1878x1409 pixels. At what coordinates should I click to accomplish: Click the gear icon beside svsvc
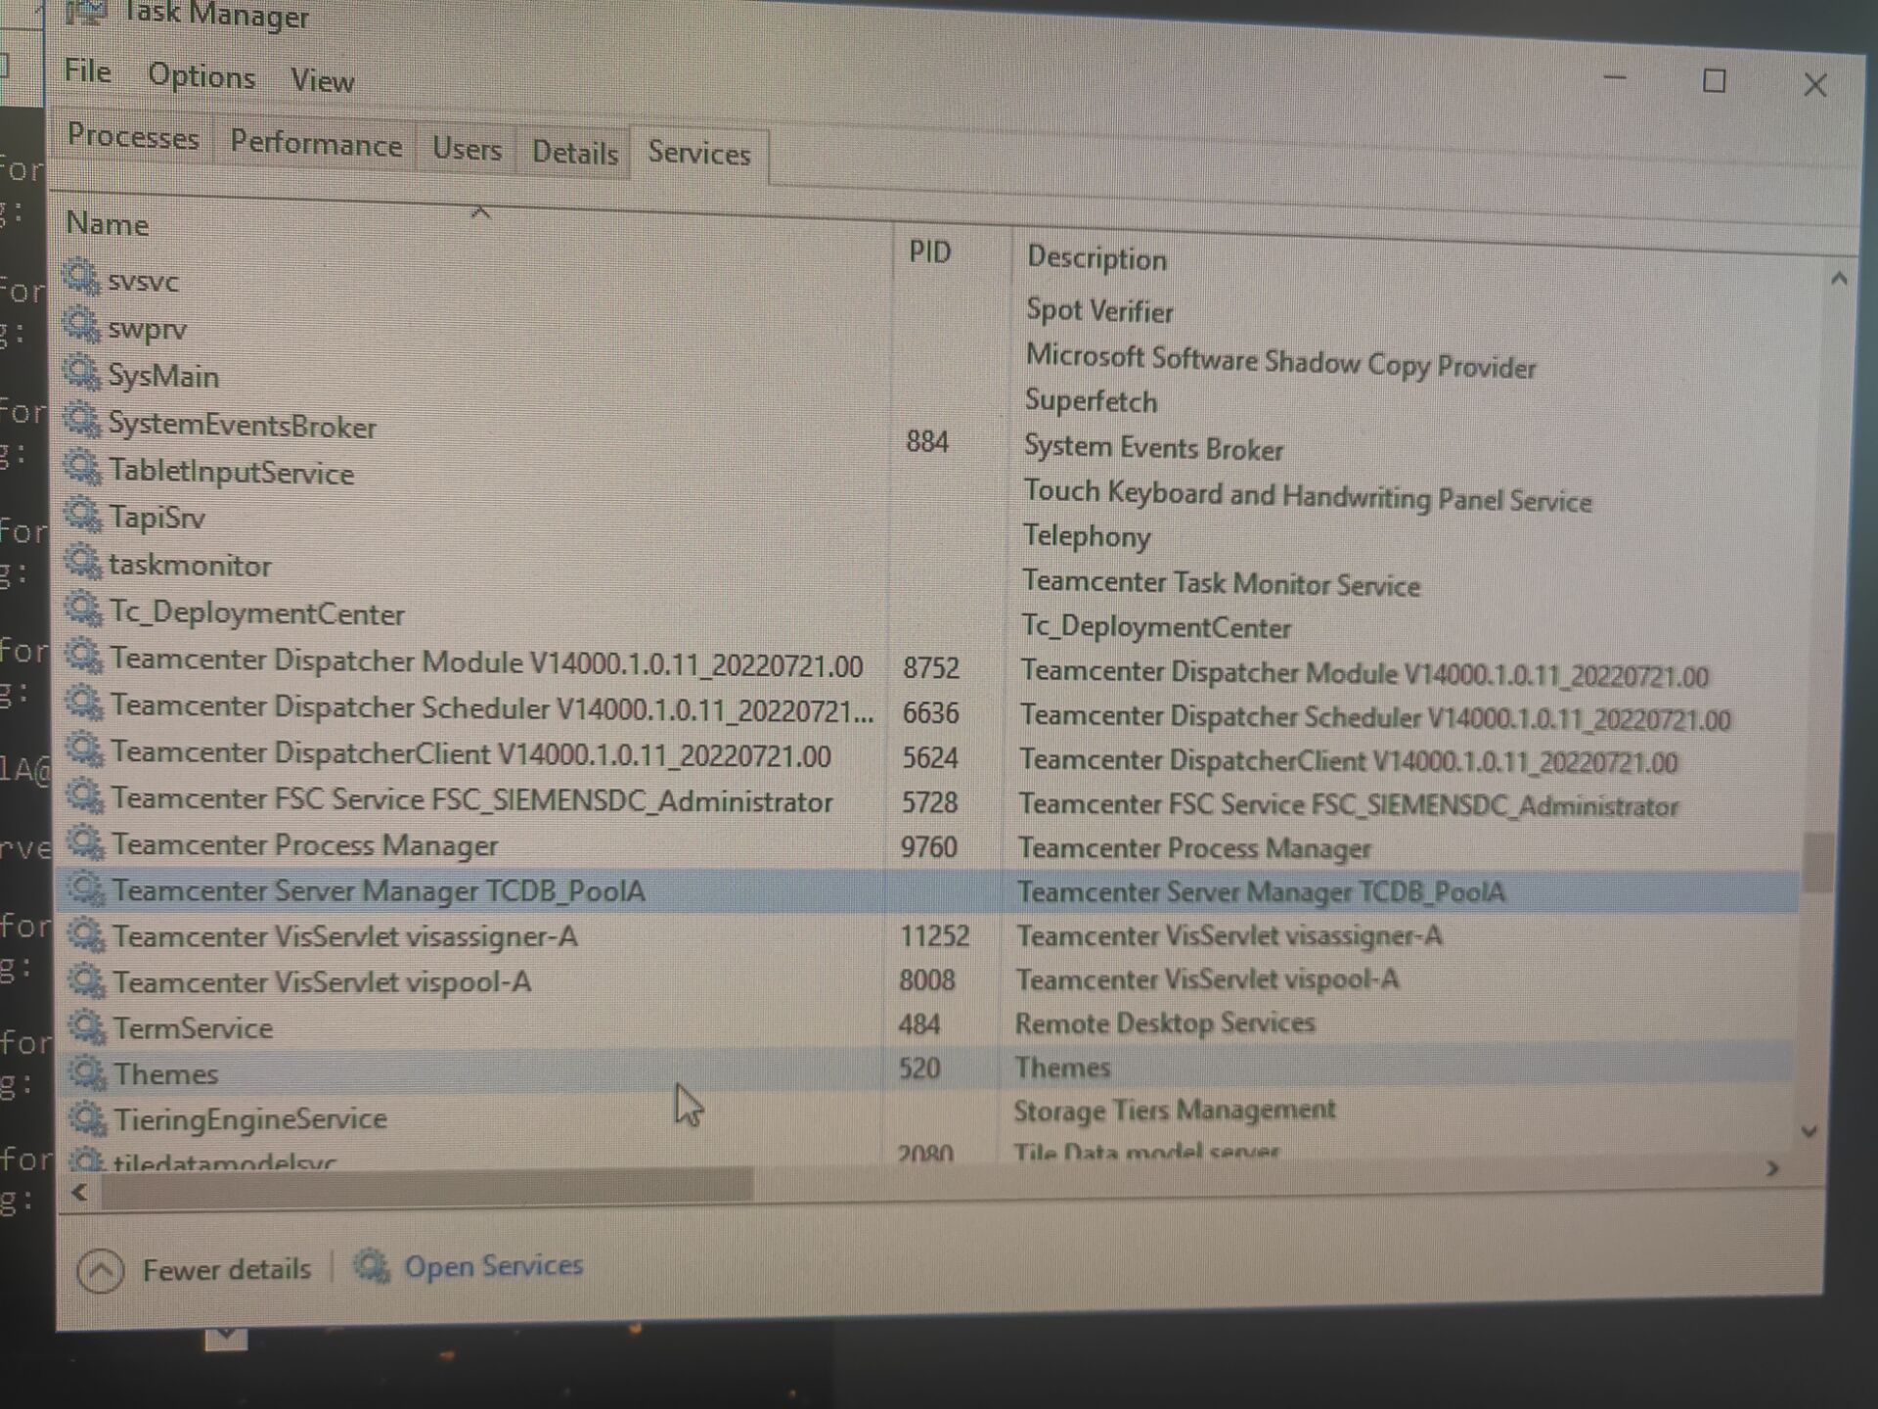click(x=81, y=277)
